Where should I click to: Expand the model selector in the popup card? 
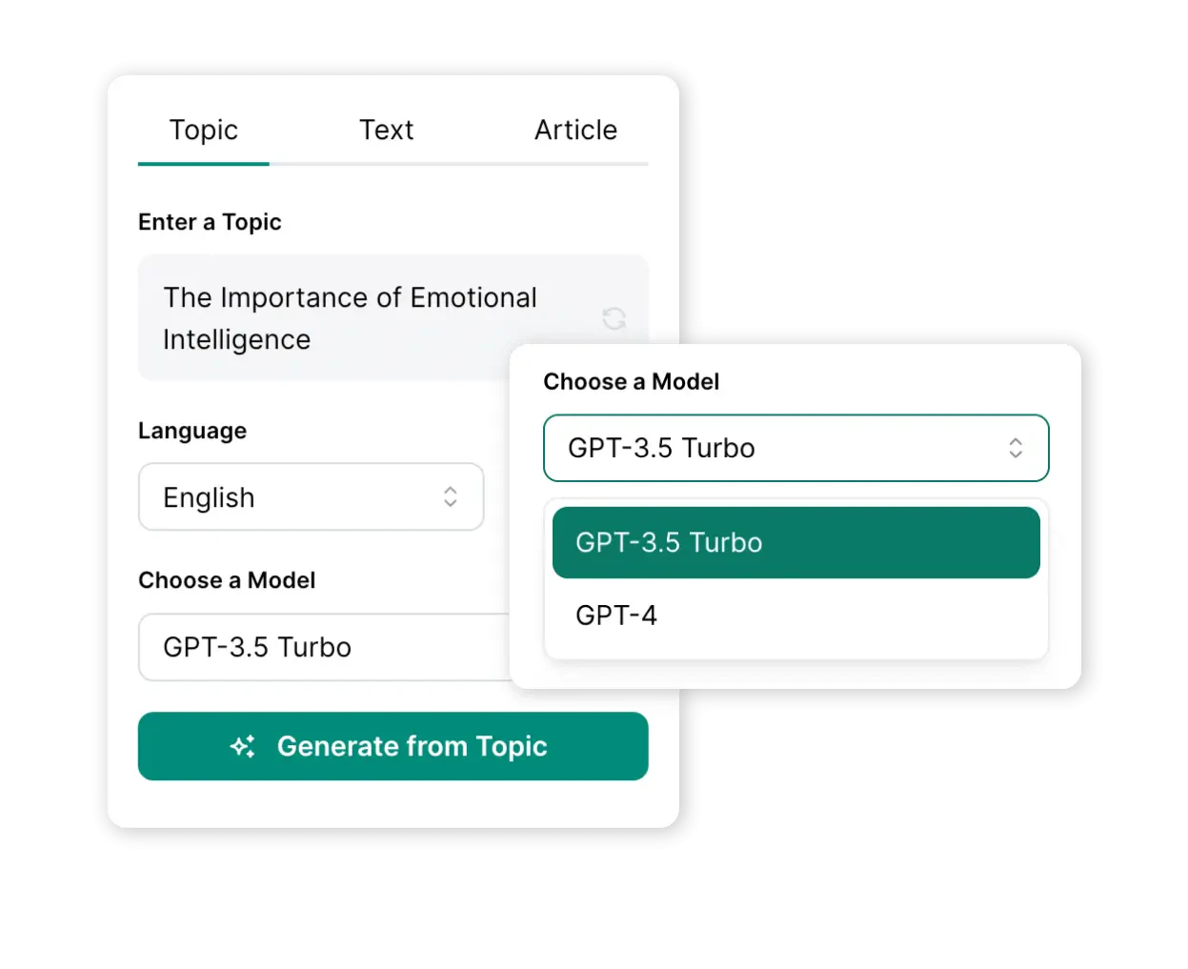796,448
